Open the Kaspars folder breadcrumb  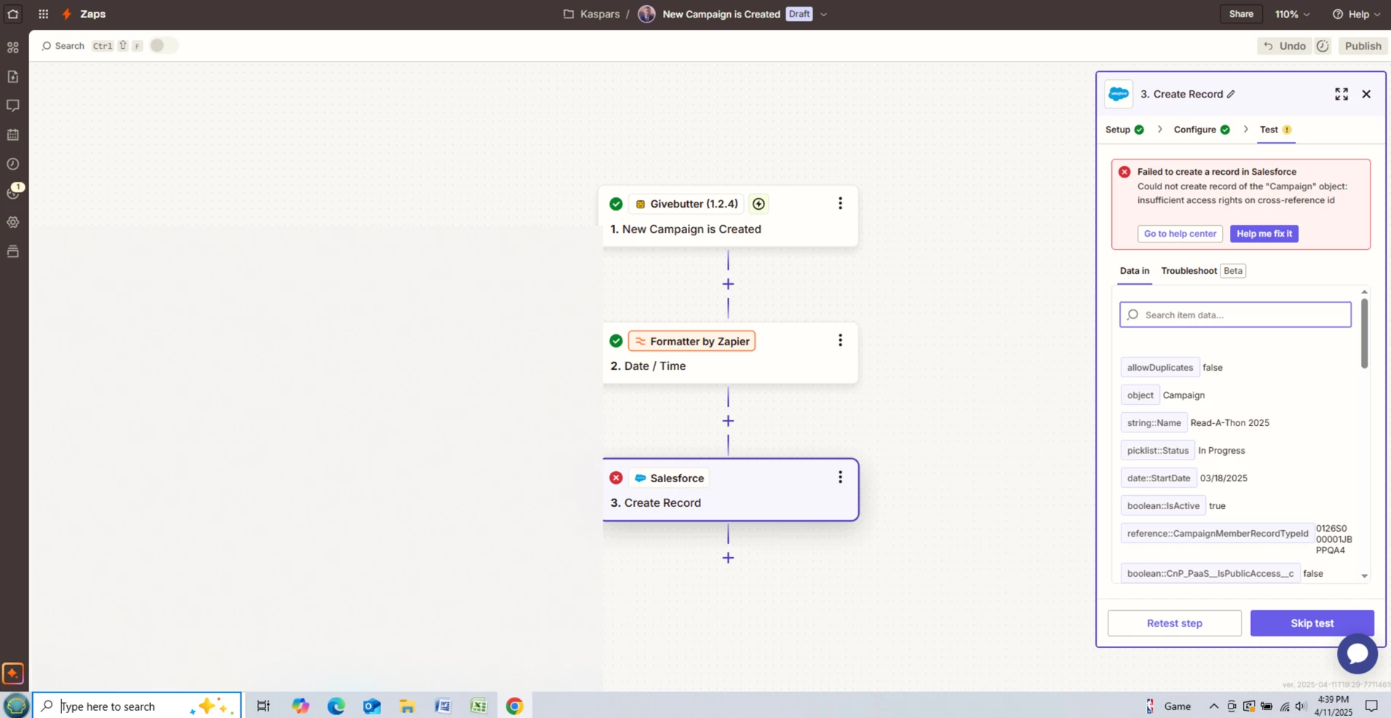coord(592,14)
